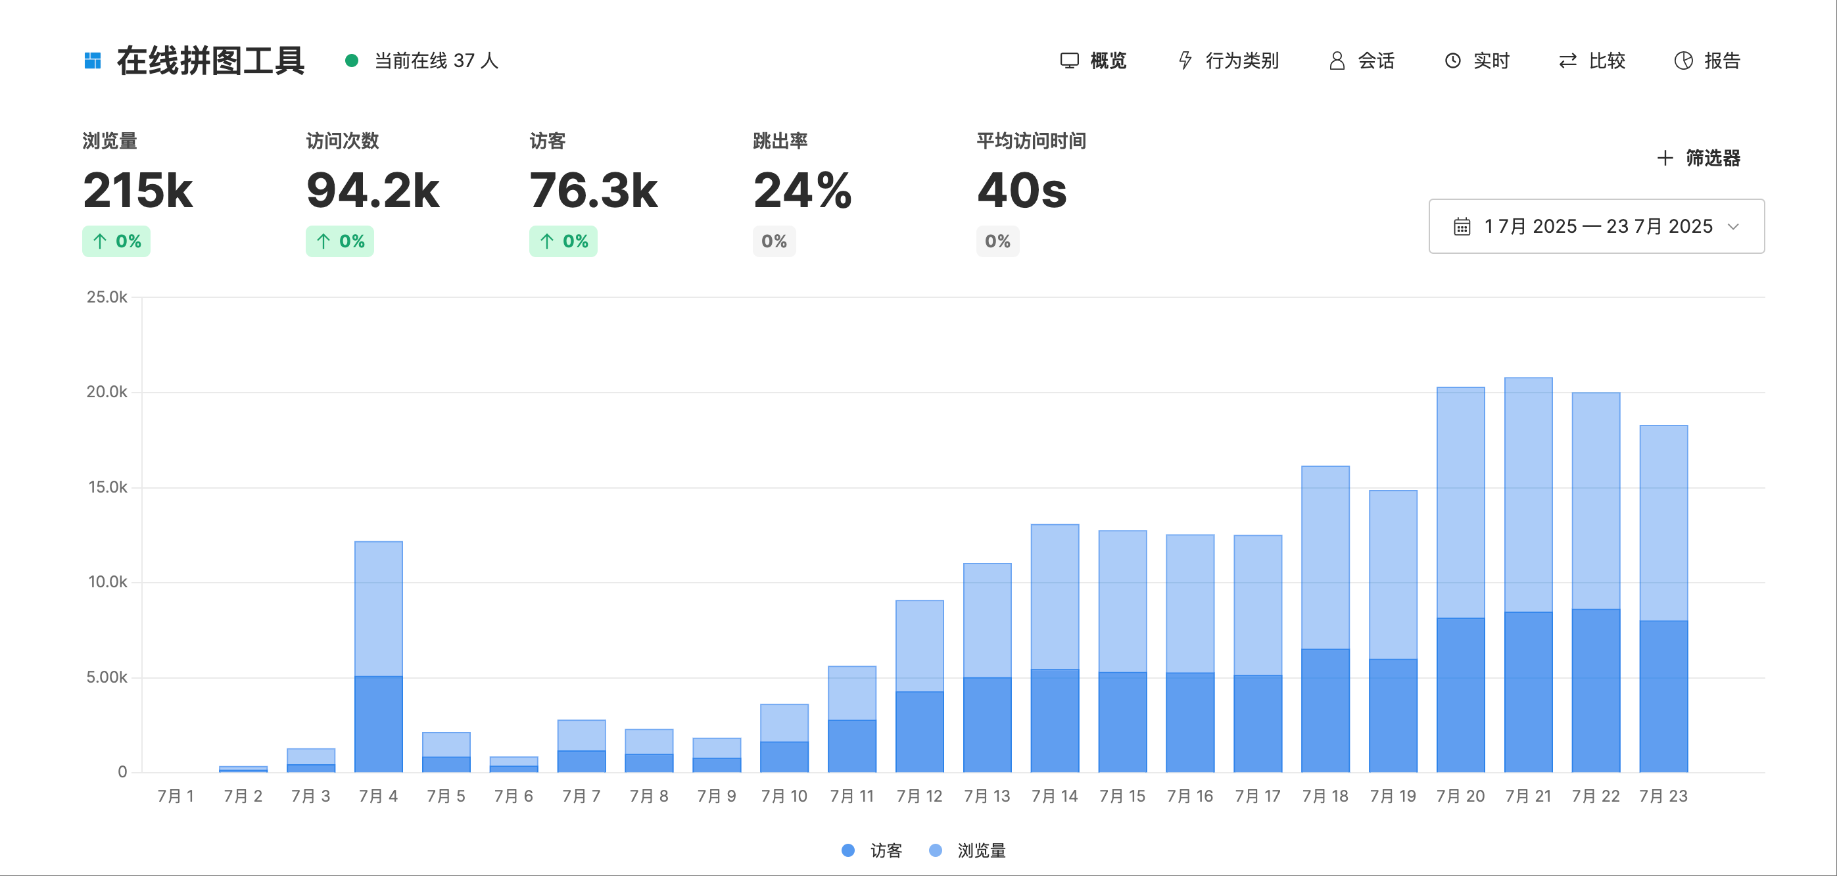The height and width of the screenshot is (876, 1837).
Task: Click the 7月 20 bar in chart
Action: pyautogui.click(x=1460, y=579)
